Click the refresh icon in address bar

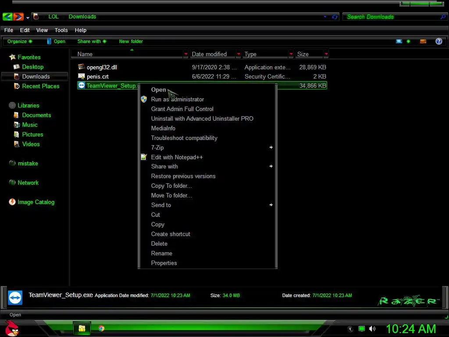pos(334,17)
